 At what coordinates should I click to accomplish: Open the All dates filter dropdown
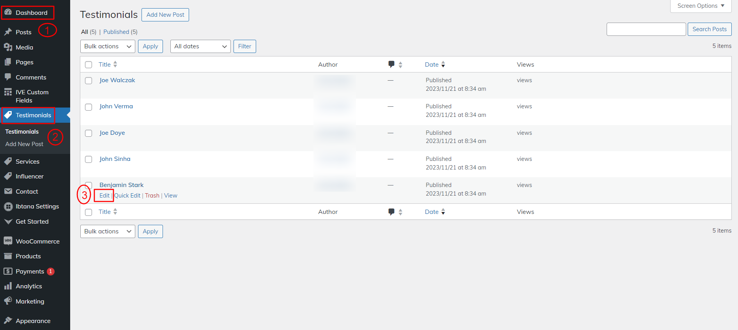point(200,46)
